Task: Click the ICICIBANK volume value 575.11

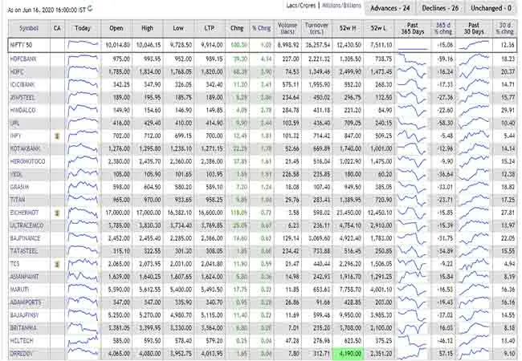Action: coord(291,85)
